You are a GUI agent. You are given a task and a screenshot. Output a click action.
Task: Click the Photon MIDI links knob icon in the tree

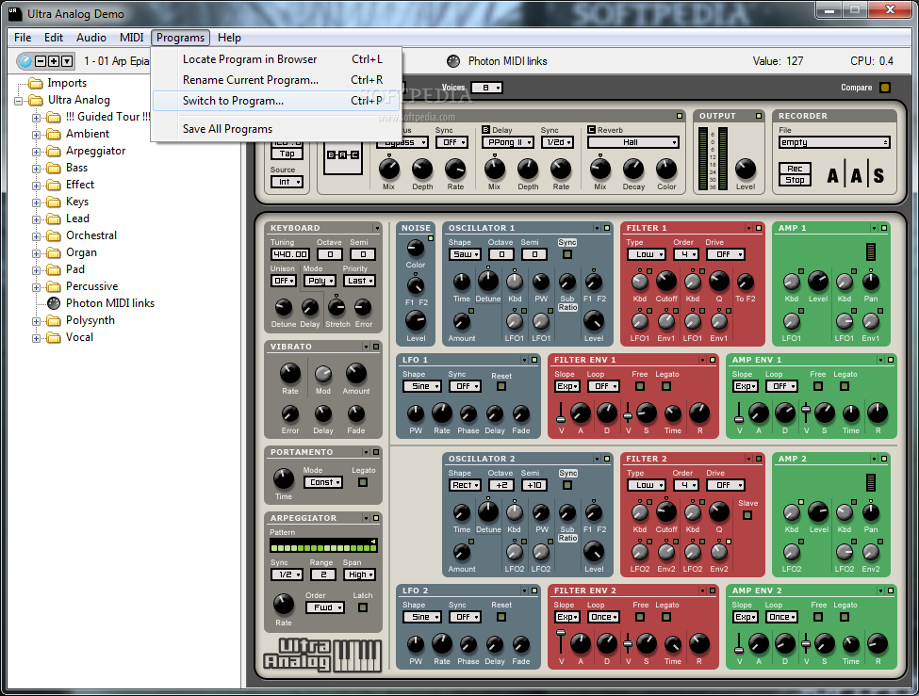click(x=54, y=303)
